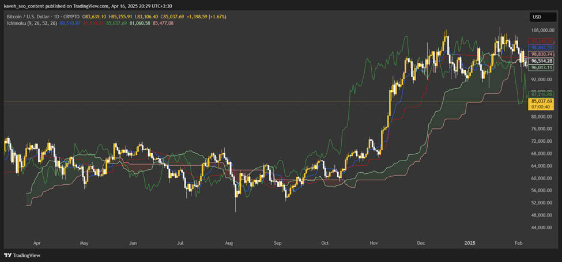Screen dimensions: 562x262
Task: Click the low value L83,106.40
Action: [146, 17]
